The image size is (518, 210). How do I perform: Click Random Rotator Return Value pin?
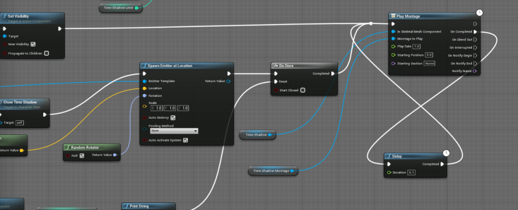115,155
